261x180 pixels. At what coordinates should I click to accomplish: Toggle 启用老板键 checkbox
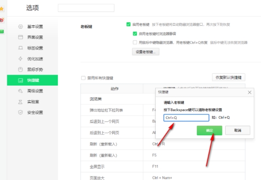(x=128, y=24)
